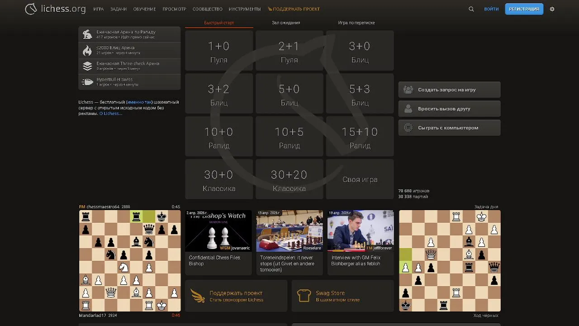Start a 5+3 Блиц game
This screenshot has height=326, width=579.
(360, 94)
